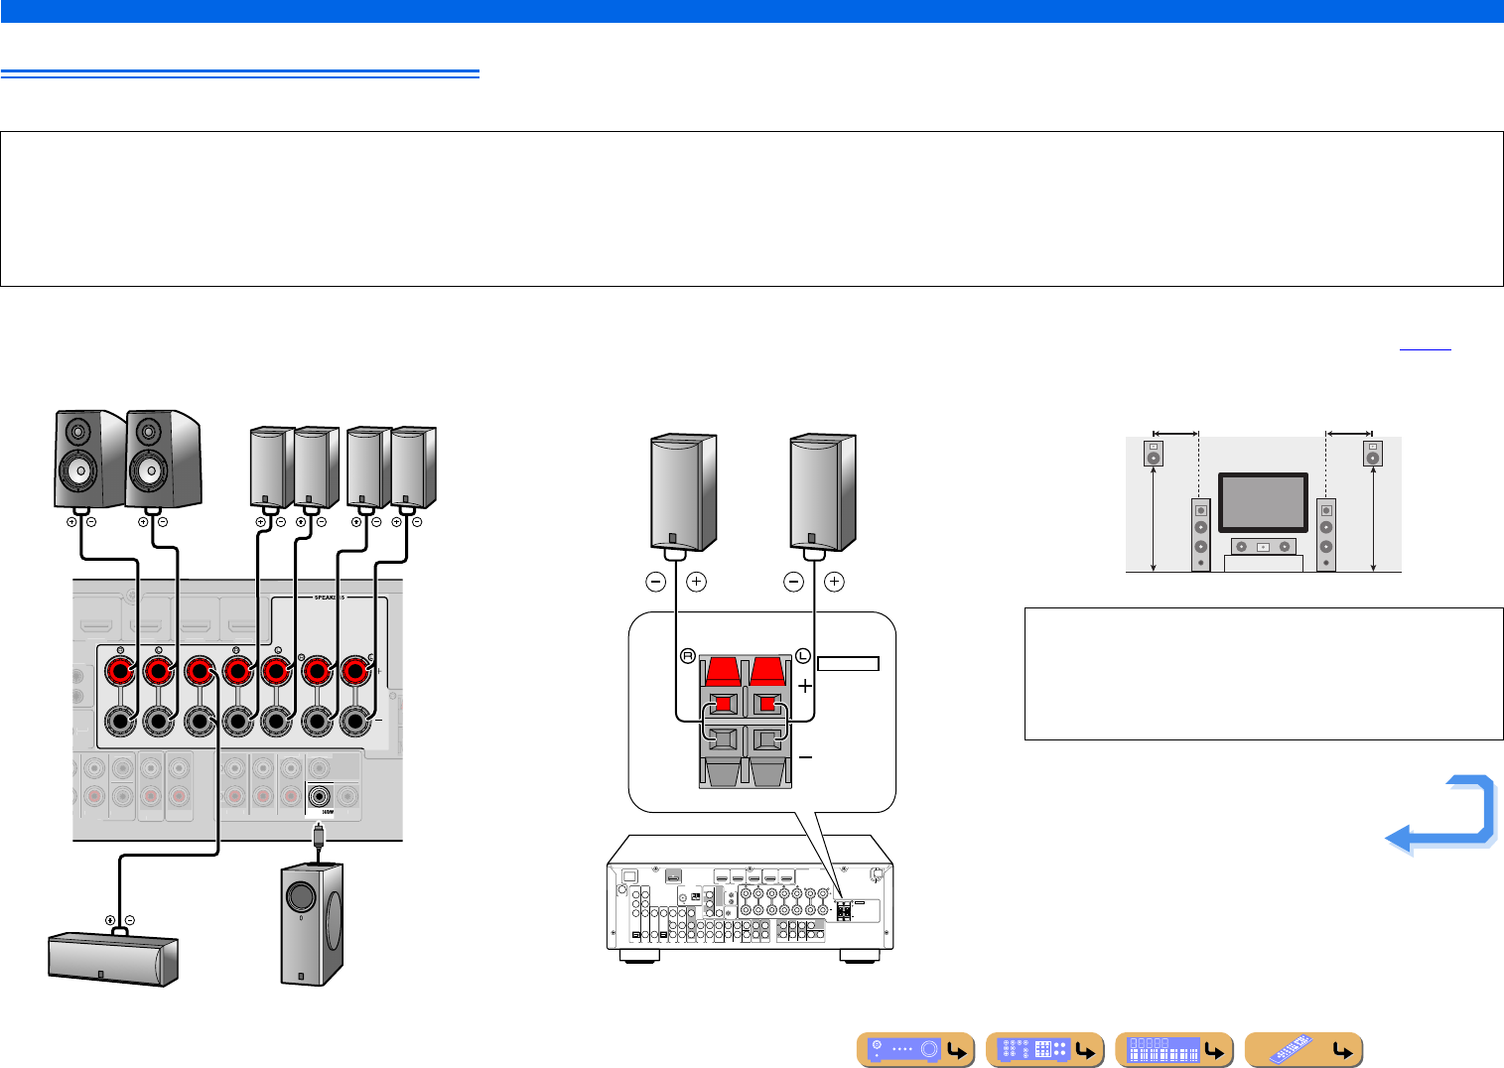Click the blue return arrow
The width and height of the screenshot is (1504, 1068).
point(1441,815)
